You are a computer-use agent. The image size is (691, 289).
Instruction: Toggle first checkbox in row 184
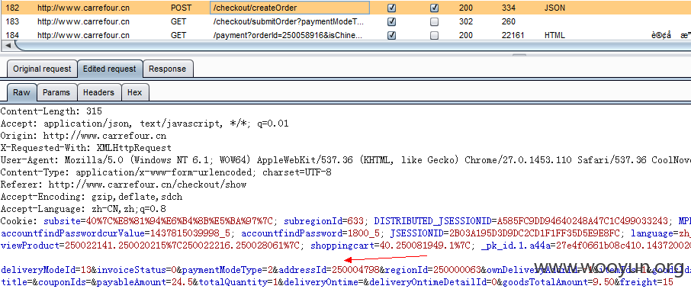pyautogui.click(x=391, y=35)
